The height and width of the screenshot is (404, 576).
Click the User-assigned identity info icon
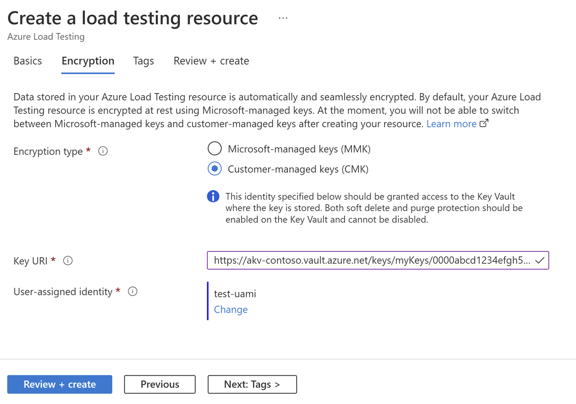pyautogui.click(x=132, y=291)
